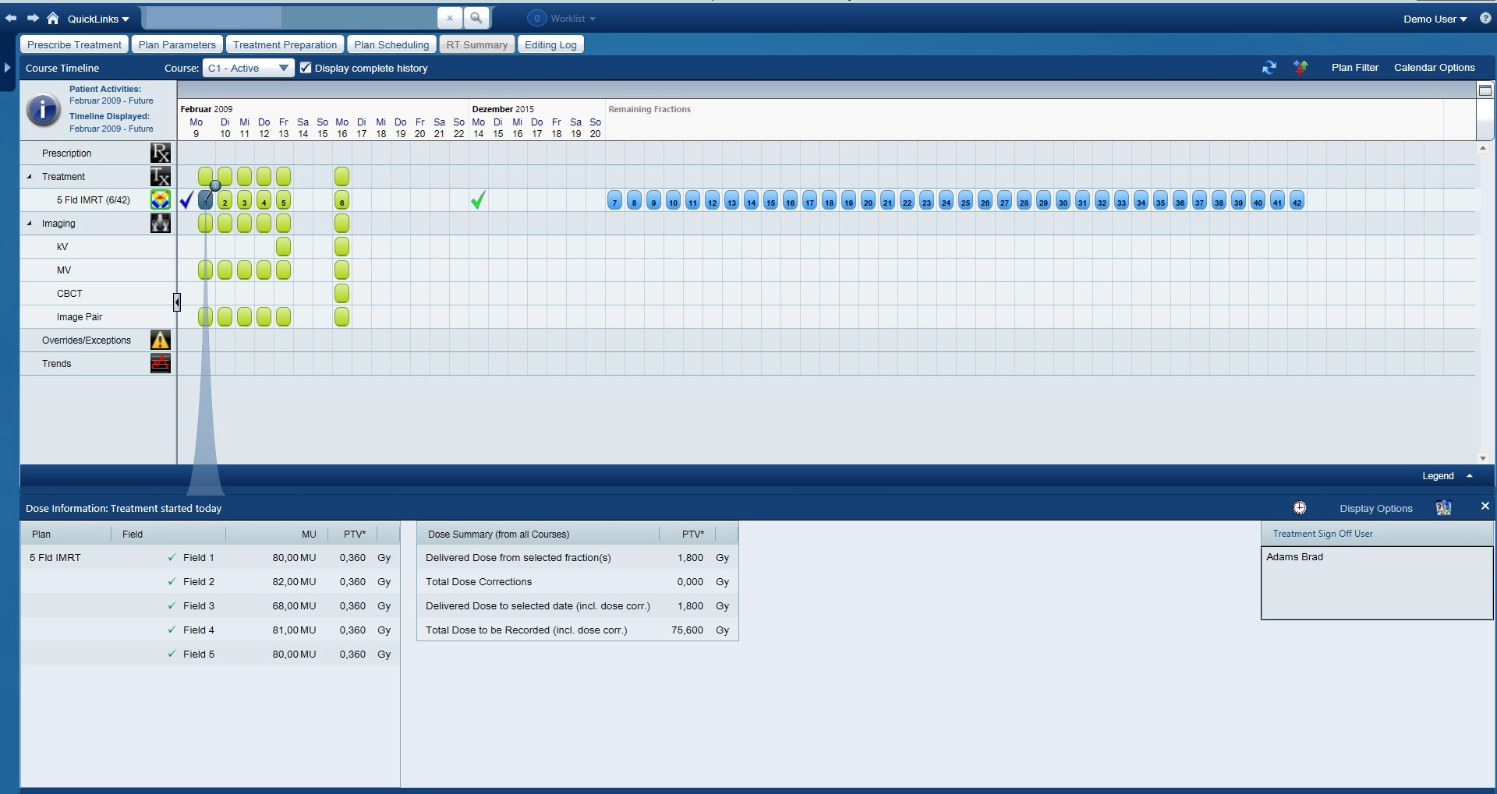1497x794 pixels.
Task: Select remaining fraction 20 marker
Action: coord(868,201)
